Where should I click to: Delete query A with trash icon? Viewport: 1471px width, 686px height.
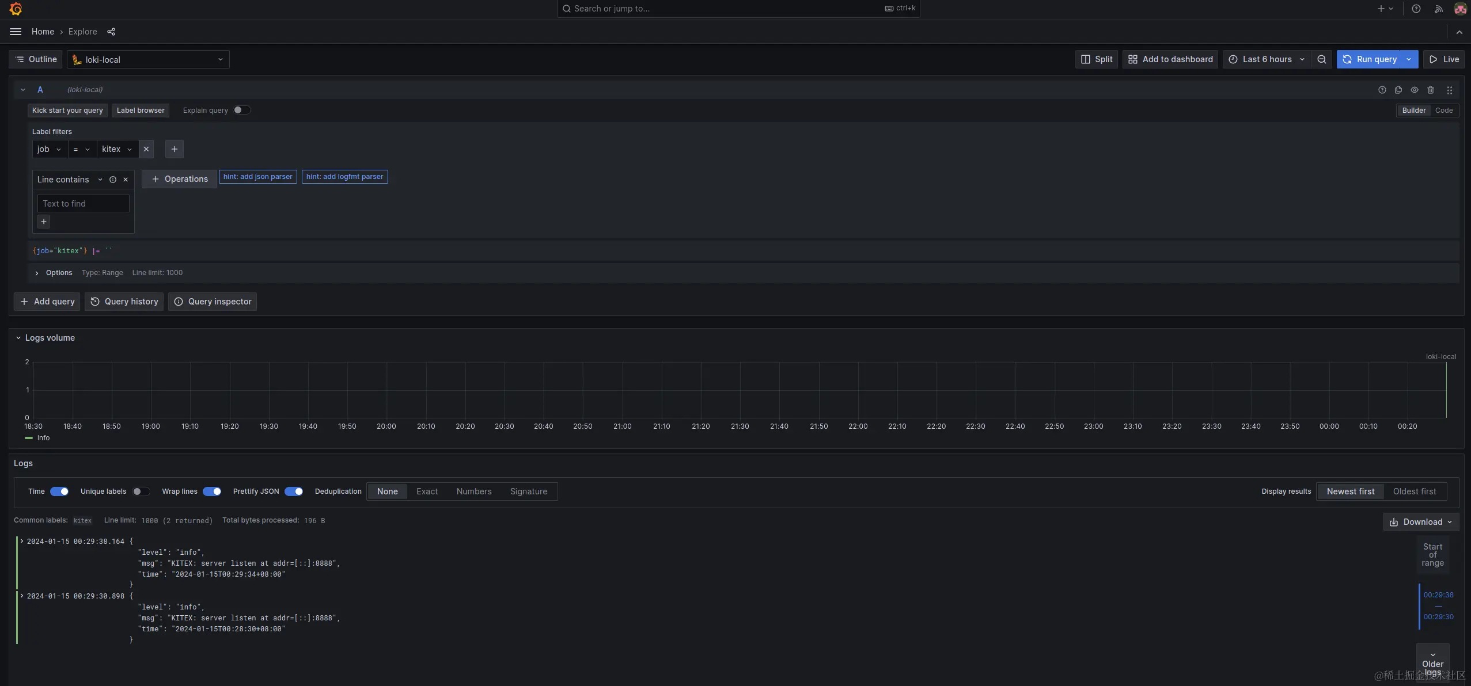coord(1431,90)
